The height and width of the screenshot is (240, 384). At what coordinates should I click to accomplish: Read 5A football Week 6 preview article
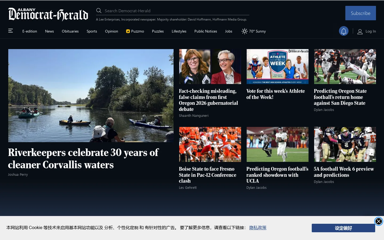pyautogui.click(x=344, y=172)
